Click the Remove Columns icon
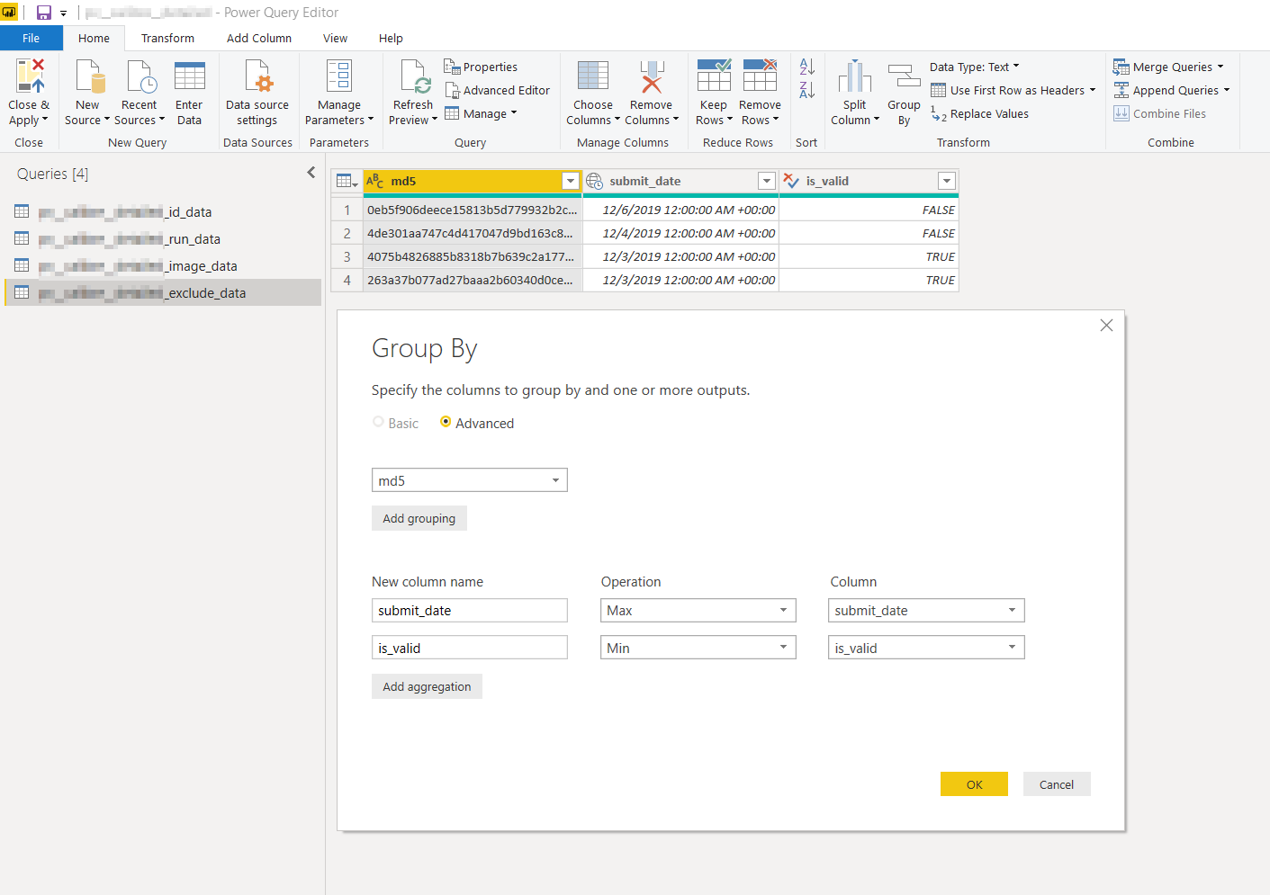 click(x=652, y=76)
